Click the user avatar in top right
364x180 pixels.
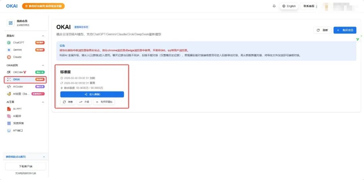[327, 6]
